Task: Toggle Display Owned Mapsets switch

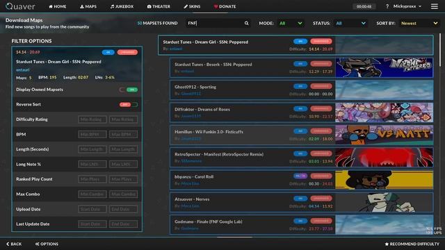Action: (x=129, y=90)
